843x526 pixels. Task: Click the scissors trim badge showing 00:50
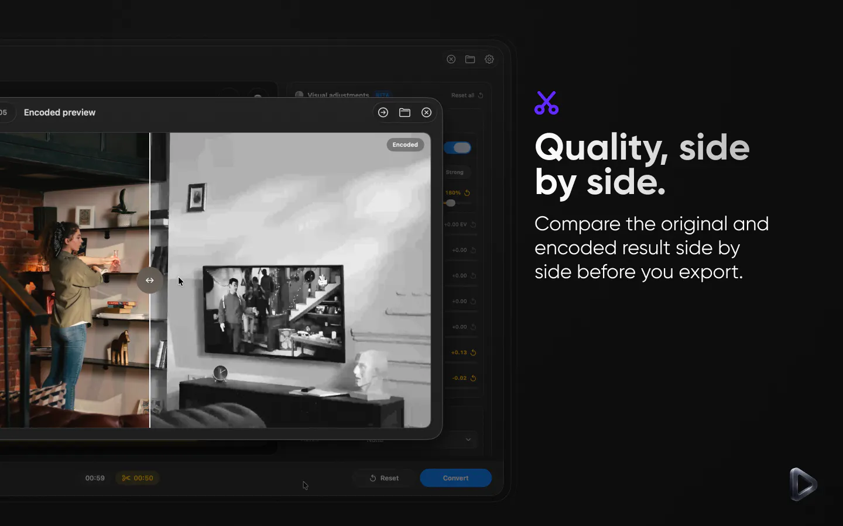[x=138, y=478]
